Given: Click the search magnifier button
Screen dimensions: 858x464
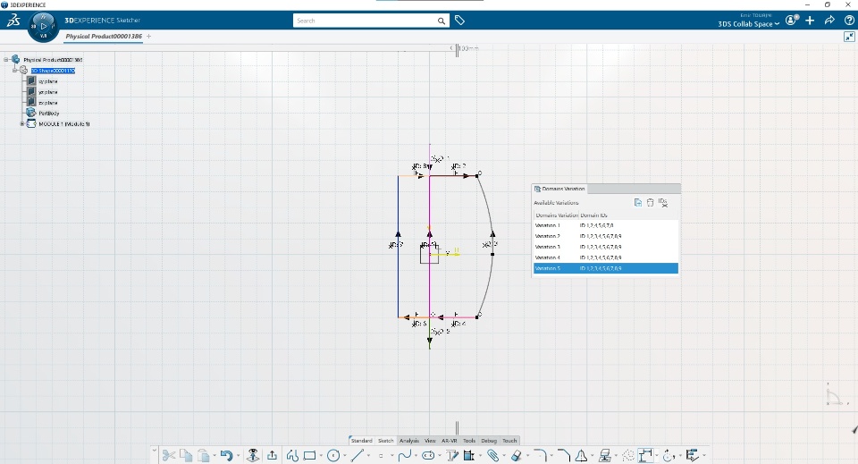Looking at the screenshot, I should pos(441,21).
